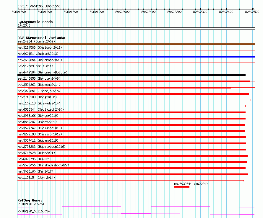This screenshot has height=218, width=263.
Task: Open nsv4449584 (GenomeinaBottle) variant
Action: pyautogui.click(x=43, y=72)
